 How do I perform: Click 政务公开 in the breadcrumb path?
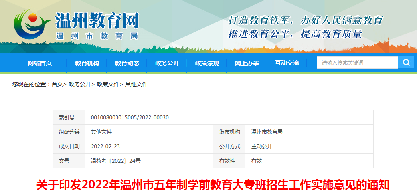[79, 84]
